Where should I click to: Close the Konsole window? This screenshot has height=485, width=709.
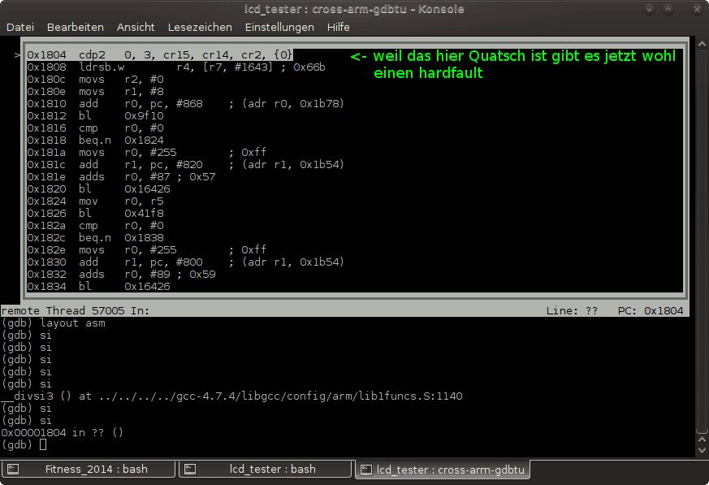(x=697, y=9)
